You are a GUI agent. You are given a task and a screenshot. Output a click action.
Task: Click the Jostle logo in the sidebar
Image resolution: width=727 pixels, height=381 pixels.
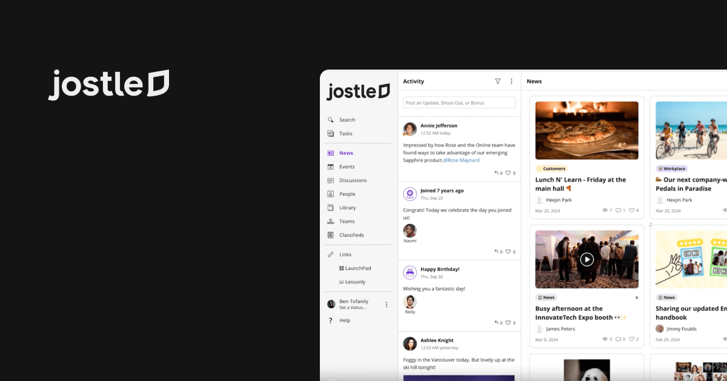pyautogui.click(x=358, y=91)
